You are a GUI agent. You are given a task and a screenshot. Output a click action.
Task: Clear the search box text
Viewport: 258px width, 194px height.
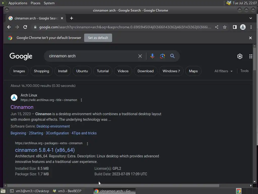pyautogui.click(x=140, y=56)
